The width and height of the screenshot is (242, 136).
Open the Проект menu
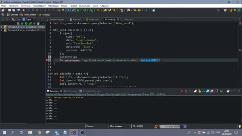[73, 6]
